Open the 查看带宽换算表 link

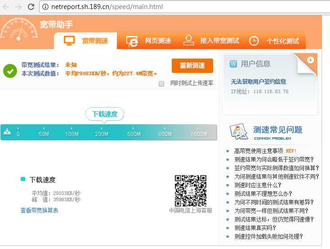[40, 210]
